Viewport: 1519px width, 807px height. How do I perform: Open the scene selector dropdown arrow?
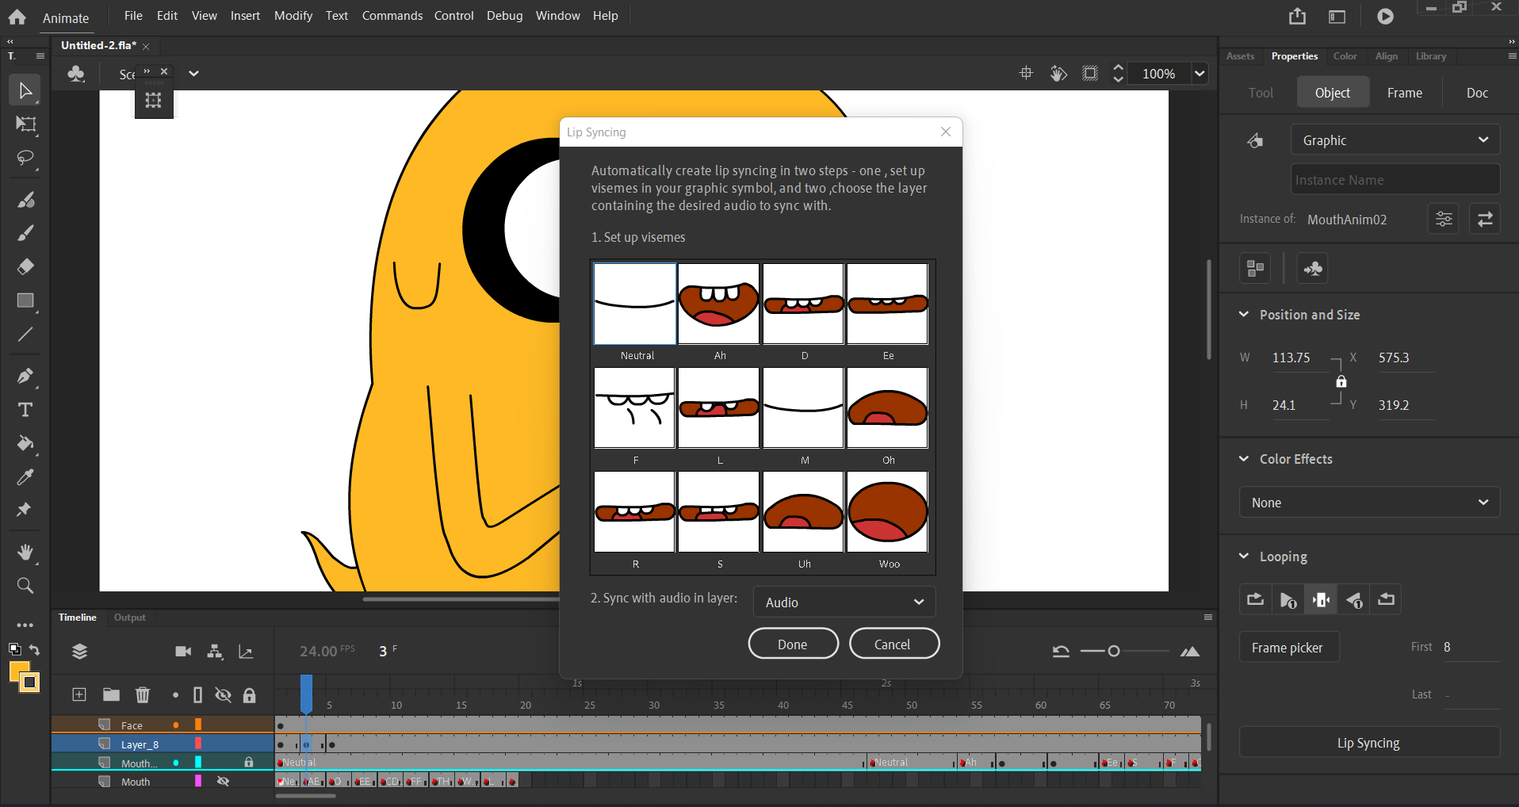pos(193,74)
